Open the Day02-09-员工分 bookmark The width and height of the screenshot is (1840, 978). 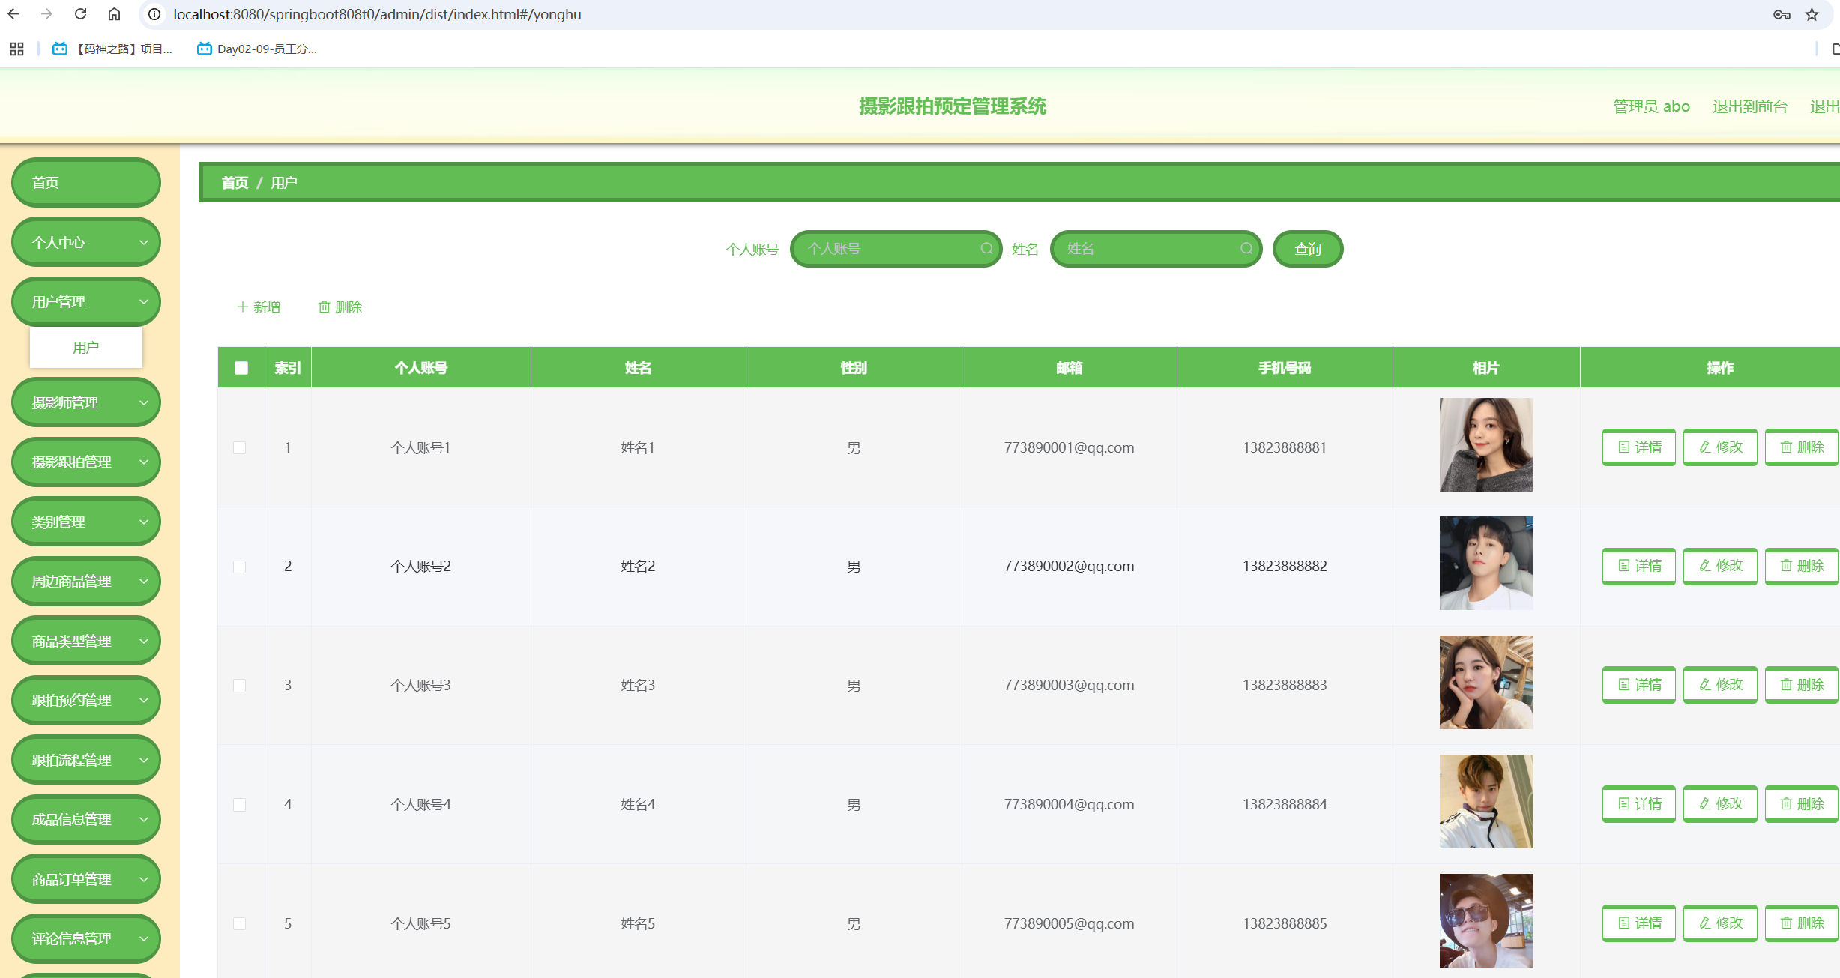[x=257, y=49]
